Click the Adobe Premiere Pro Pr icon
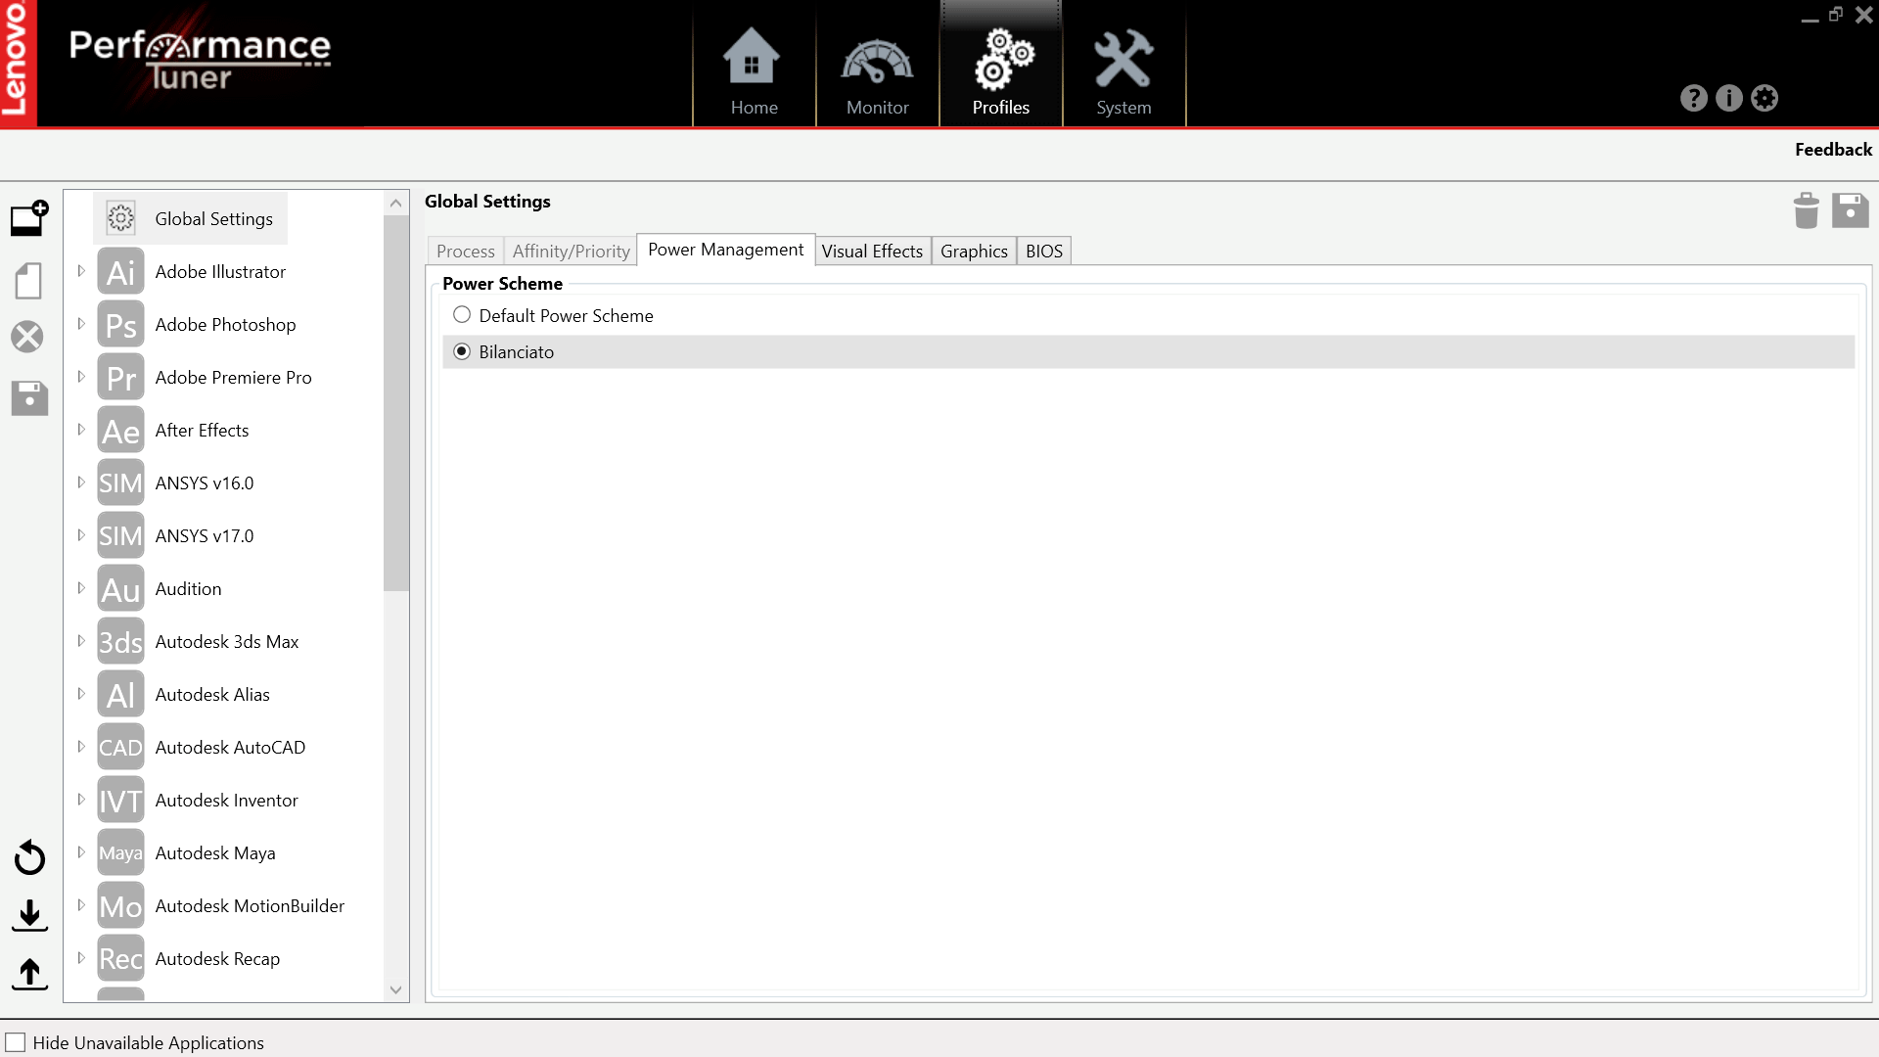Viewport: 1879px width, 1057px height. click(120, 378)
